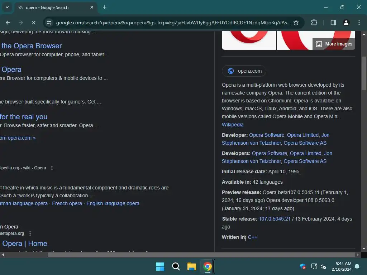Open Opera Limited link in Developer row
Image resolution: width=367 pixels, height=275 pixels.
point(302,135)
